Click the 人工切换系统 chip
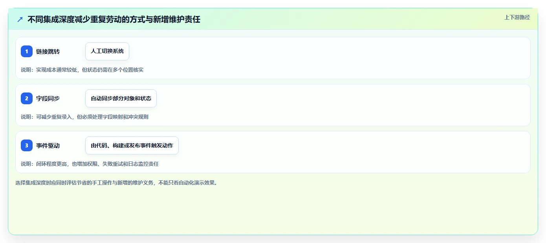The height and width of the screenshot is (243, 546). click(x=107, y=51)
